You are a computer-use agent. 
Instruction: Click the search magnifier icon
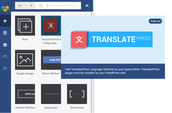(41, 6)
